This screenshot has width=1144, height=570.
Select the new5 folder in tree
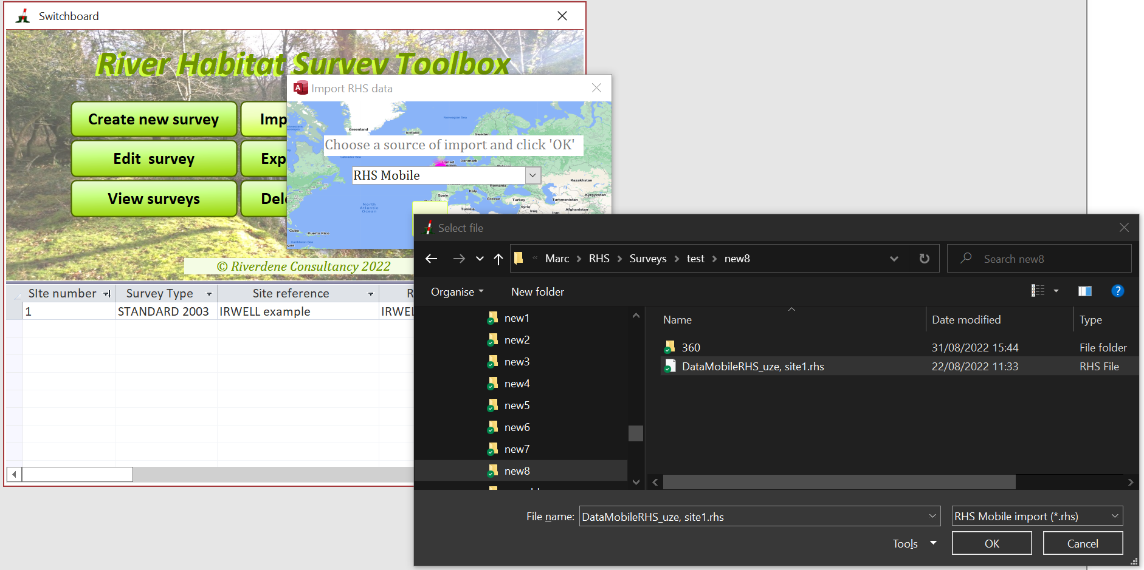517,405
